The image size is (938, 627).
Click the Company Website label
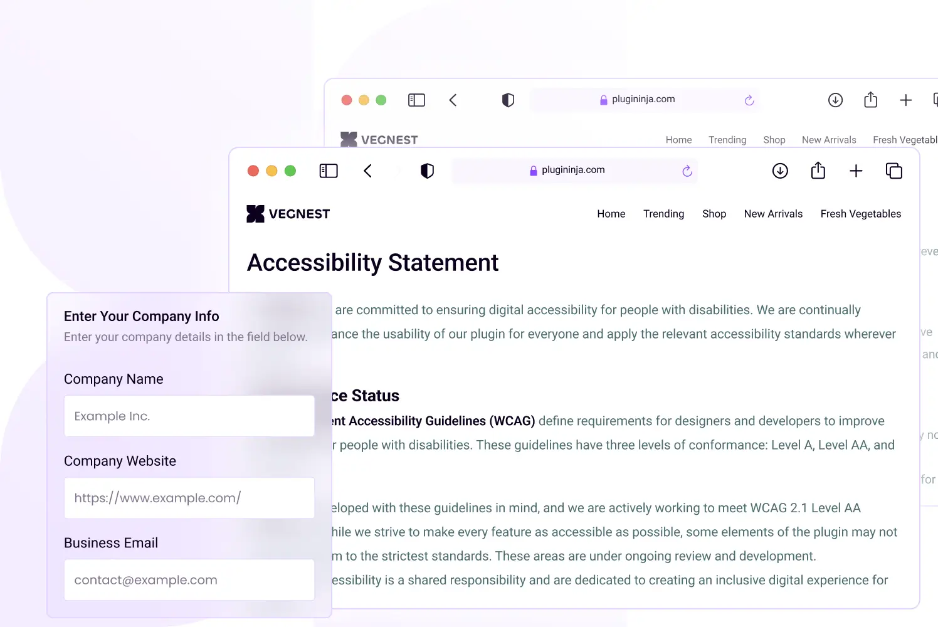[x=120, y=461]
